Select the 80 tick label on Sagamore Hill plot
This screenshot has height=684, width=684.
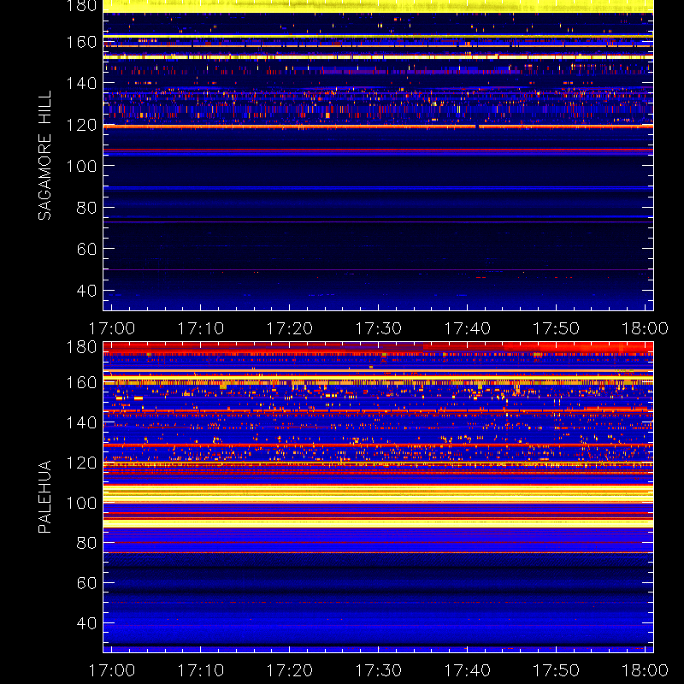click(x=86, y=208)
